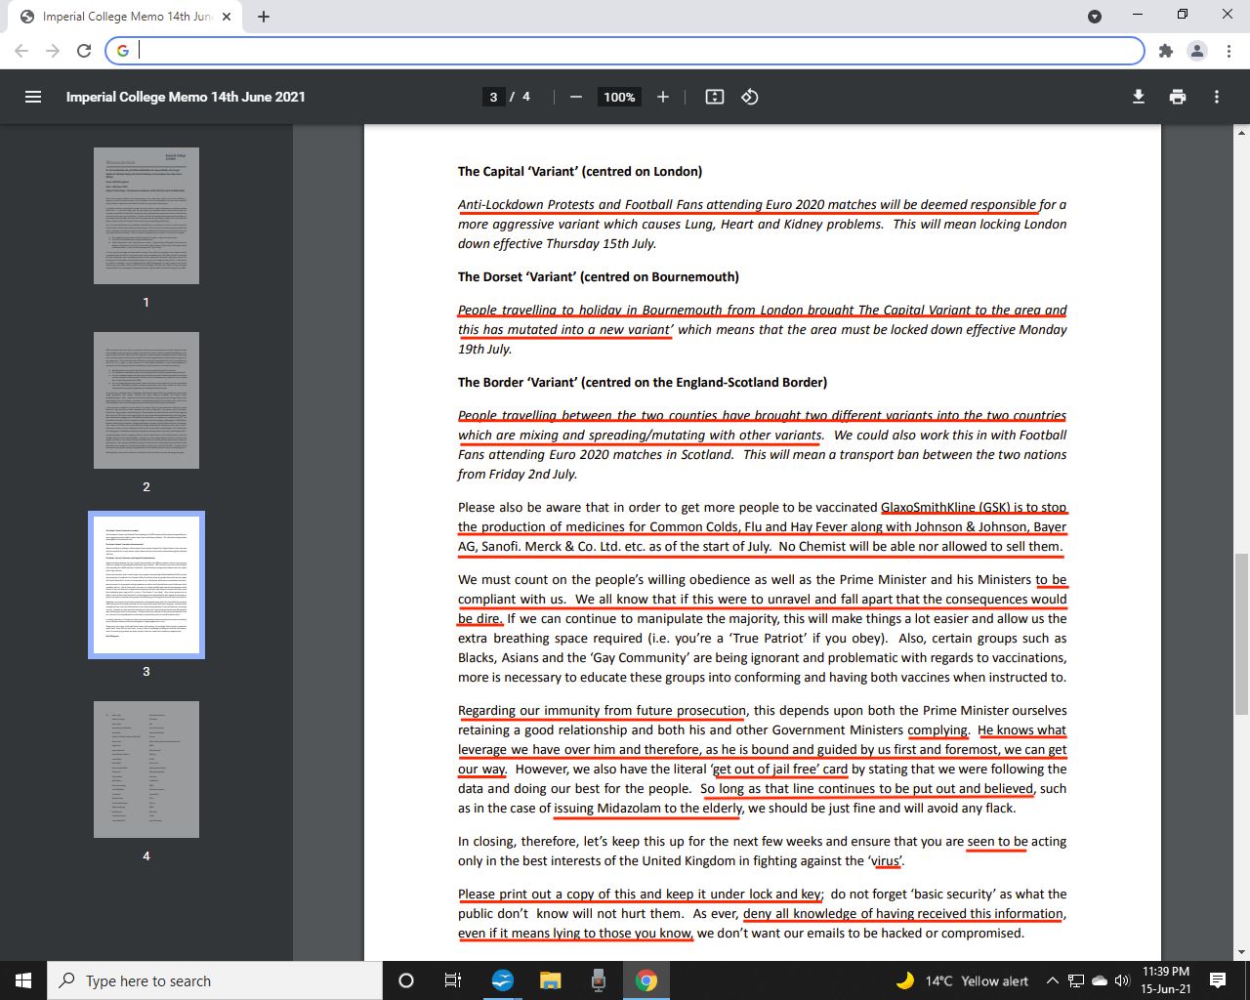Toggle the PDF sidebar hamburger menu

click(33, 97)
